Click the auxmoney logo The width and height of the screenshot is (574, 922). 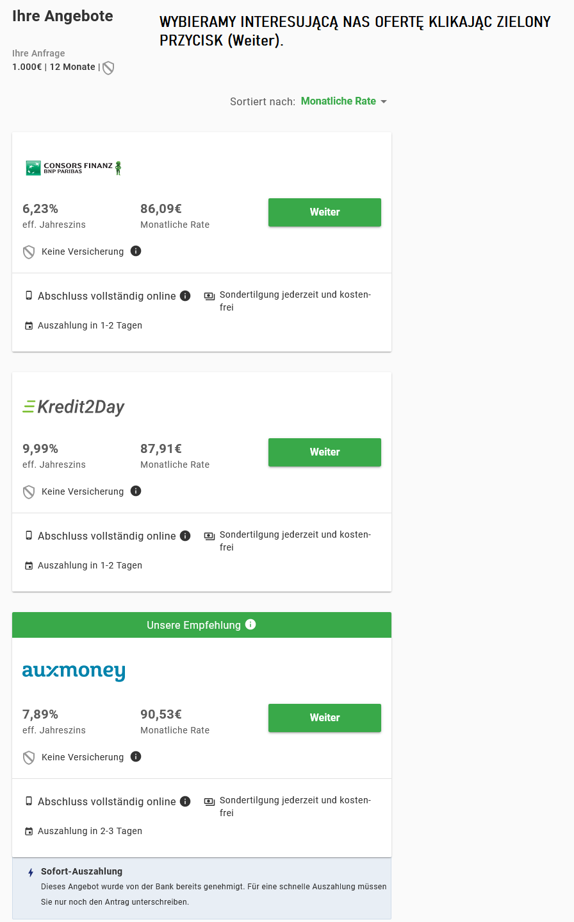pyautogui.click(x=74, y=672)
